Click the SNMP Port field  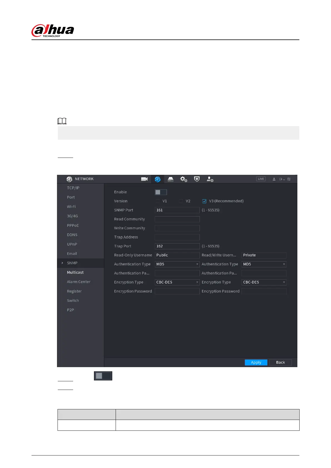[x=177, y=210]
